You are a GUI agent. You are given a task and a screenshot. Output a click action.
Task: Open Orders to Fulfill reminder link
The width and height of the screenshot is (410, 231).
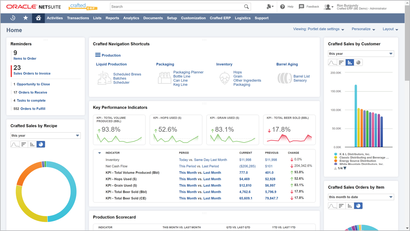(x=33, y=109)
